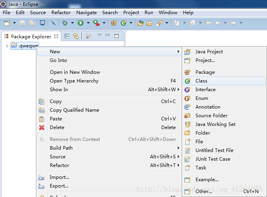The image size is (267, 197).
Task: Expand the qweqwe project tree node
Action: click(x=7, y=46)
